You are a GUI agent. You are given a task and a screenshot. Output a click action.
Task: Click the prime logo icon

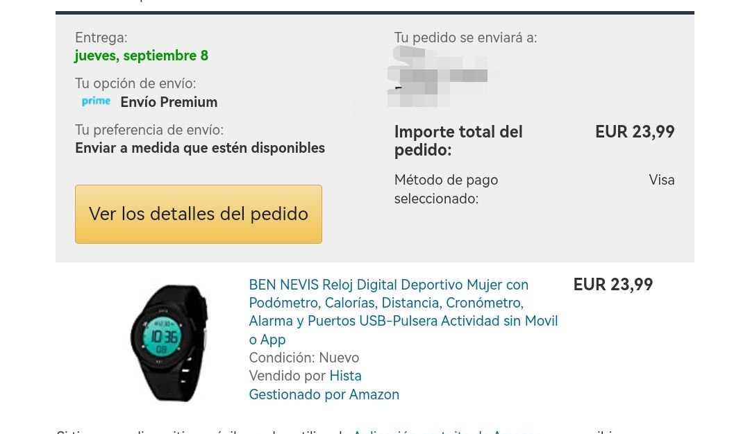[x=96, y=101]
